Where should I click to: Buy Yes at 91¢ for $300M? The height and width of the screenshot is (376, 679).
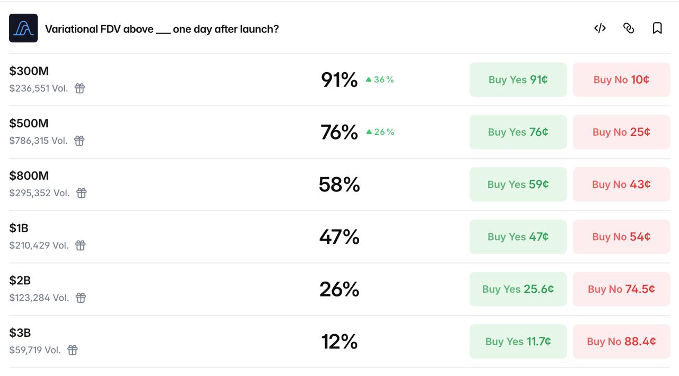(518, 80)
